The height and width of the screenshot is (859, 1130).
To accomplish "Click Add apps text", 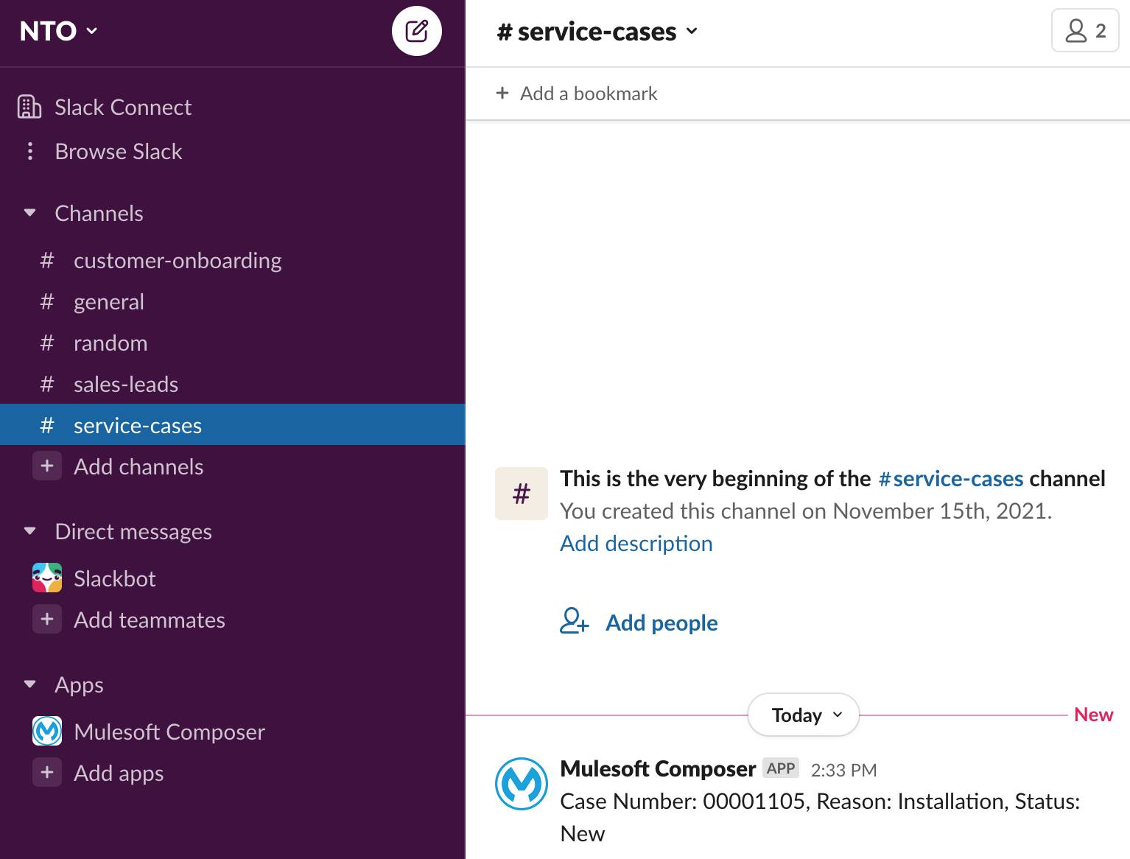I will (x=119, y=774).
